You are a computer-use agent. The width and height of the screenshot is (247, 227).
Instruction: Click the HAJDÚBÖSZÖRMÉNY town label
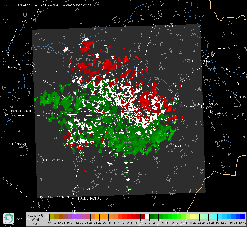pyautogui.click(x=55, y=197)
